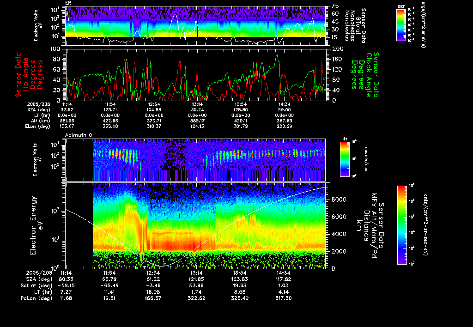
Task: Click the ELon value 335.00
Action: pos(110,126)
